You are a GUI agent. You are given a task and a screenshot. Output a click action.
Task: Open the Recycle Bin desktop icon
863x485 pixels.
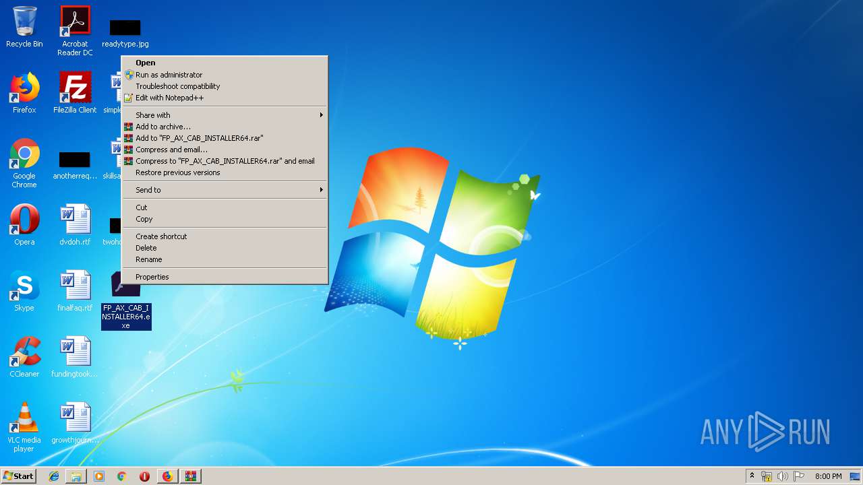24,27
